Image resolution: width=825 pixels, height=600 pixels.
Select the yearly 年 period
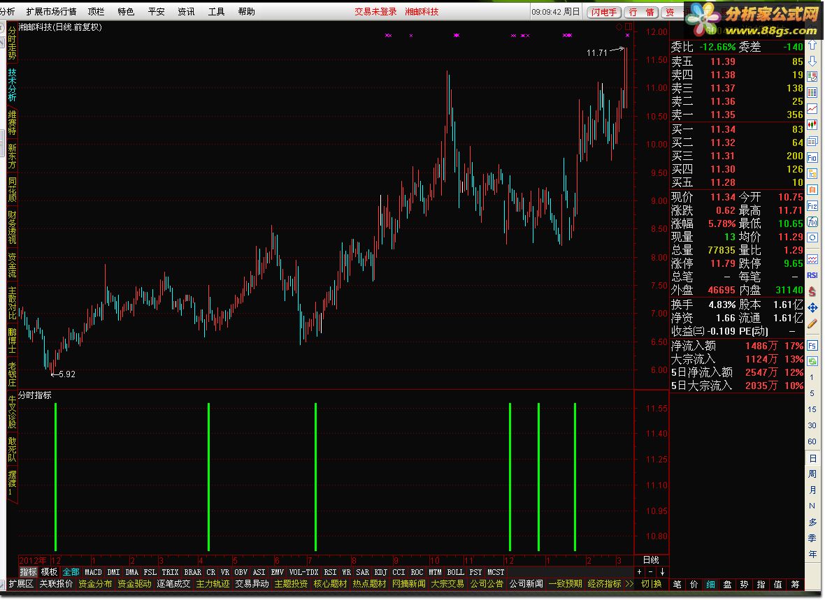(x=812, y=555)
